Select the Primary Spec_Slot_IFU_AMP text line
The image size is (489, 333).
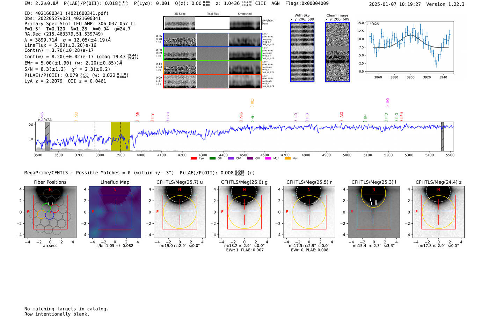[x=80, y=24]
